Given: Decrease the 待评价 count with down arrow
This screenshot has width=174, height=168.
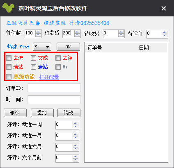Looking at the screenshot, I should [x=165, y=36].
